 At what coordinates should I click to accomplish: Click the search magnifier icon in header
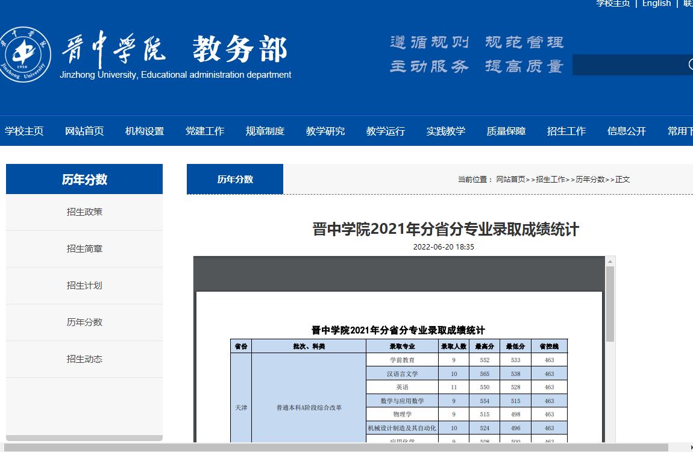[x=690, y=65]
